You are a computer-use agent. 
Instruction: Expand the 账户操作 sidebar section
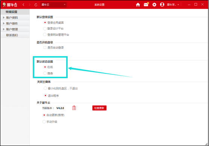point(15,23)
